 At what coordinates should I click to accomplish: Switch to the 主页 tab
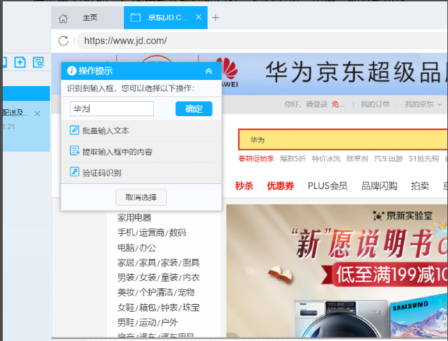tap(88, 18)
